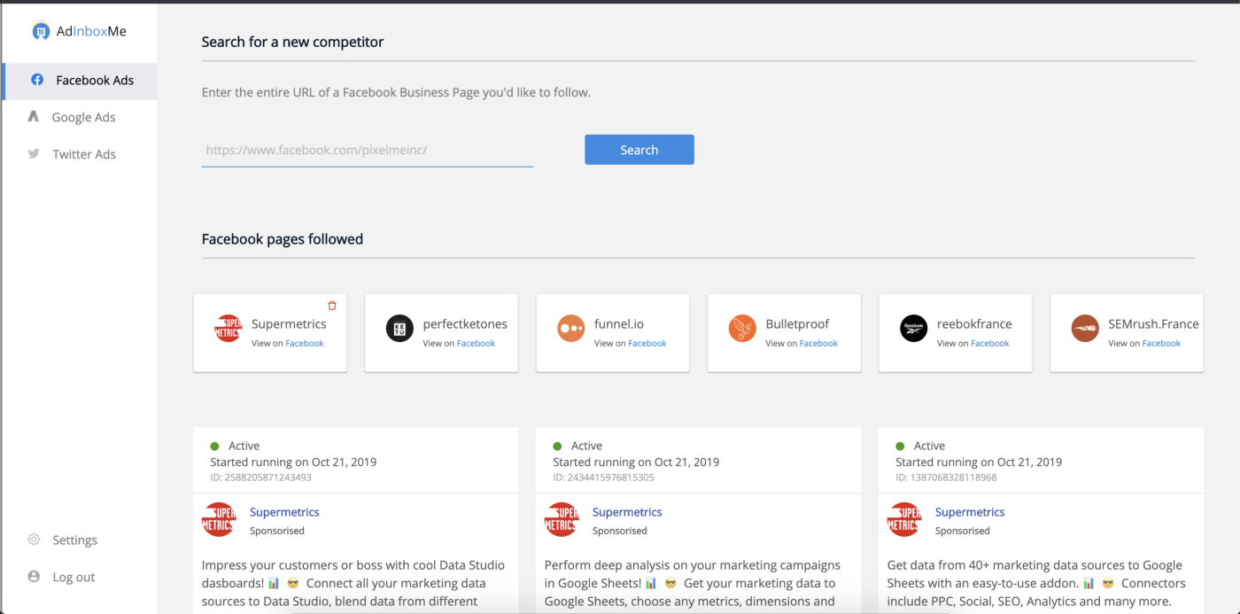This screenshot has width=1240, height=614.
Task: Go to Twitter Ads section
Action: (80, 154)
